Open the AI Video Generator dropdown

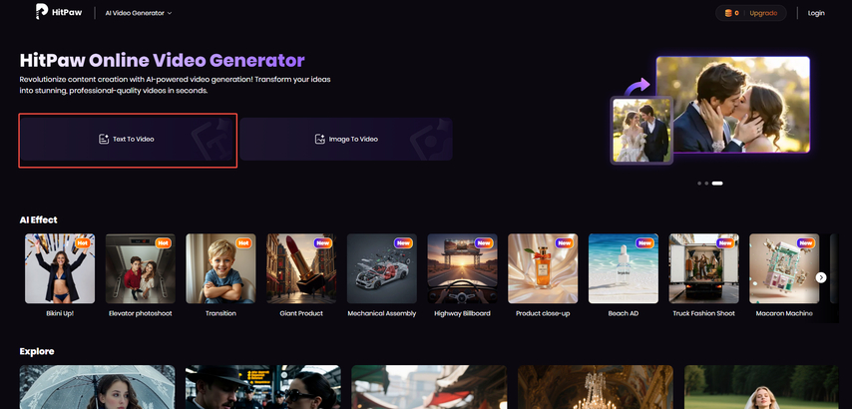(x=139, y=13)
